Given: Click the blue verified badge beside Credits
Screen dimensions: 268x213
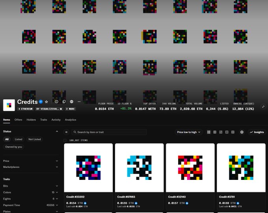Looking at the screenshot, I should point(41,102).
